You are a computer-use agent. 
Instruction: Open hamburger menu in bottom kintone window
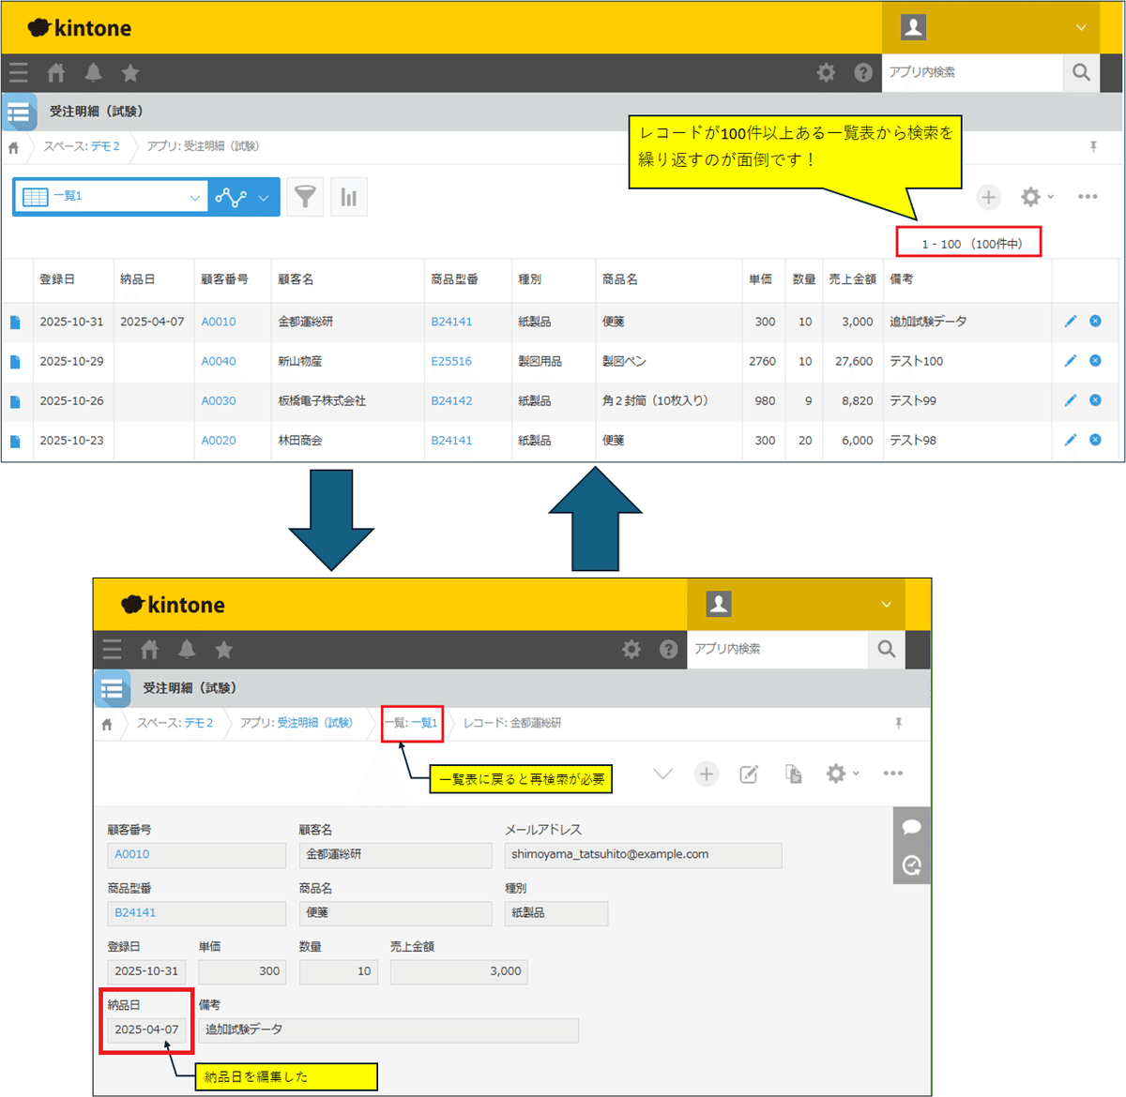113,649
